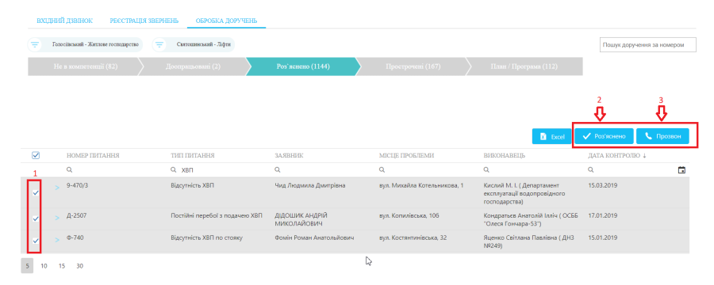Sort by НОМЕР ПИТАННЯ column
The image size is (714, 285).
pyautogui.click(x=93, y=155)
